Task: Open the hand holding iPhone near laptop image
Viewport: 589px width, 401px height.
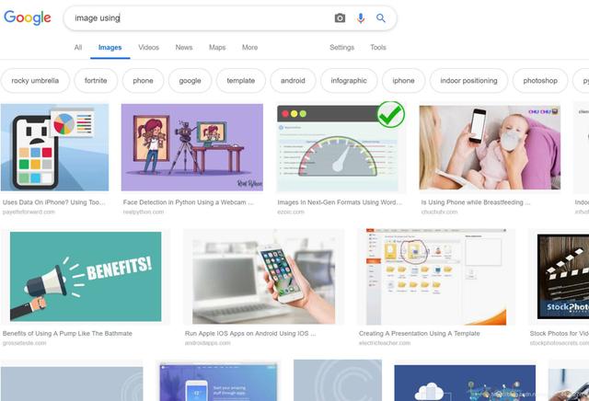Action: (x=264, y=277)
